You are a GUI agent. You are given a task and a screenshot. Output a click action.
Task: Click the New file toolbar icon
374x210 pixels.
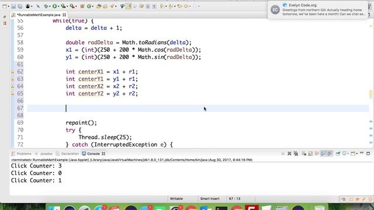(4, 6)
